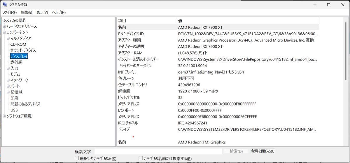Select システムの要約 at the tree root
The image size is (350, 163).
15,20
